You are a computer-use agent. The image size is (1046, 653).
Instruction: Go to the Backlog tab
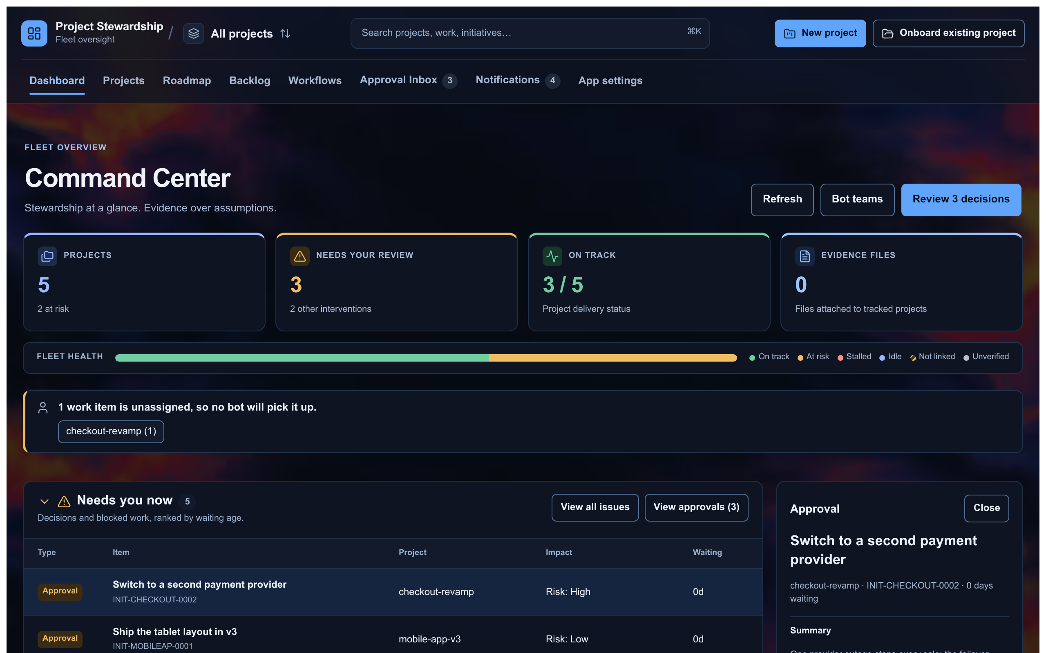pyautogui.click(x=249, y=80)
